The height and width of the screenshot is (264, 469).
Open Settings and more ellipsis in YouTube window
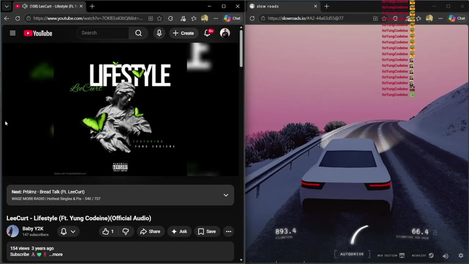[216, 18]
